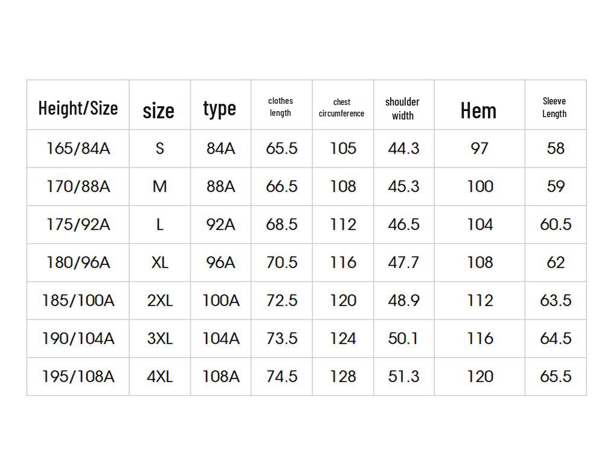Screen dimensions: 613x460
Task: Click the 60.5 sleeve length value
Action: tap(555, 225)
